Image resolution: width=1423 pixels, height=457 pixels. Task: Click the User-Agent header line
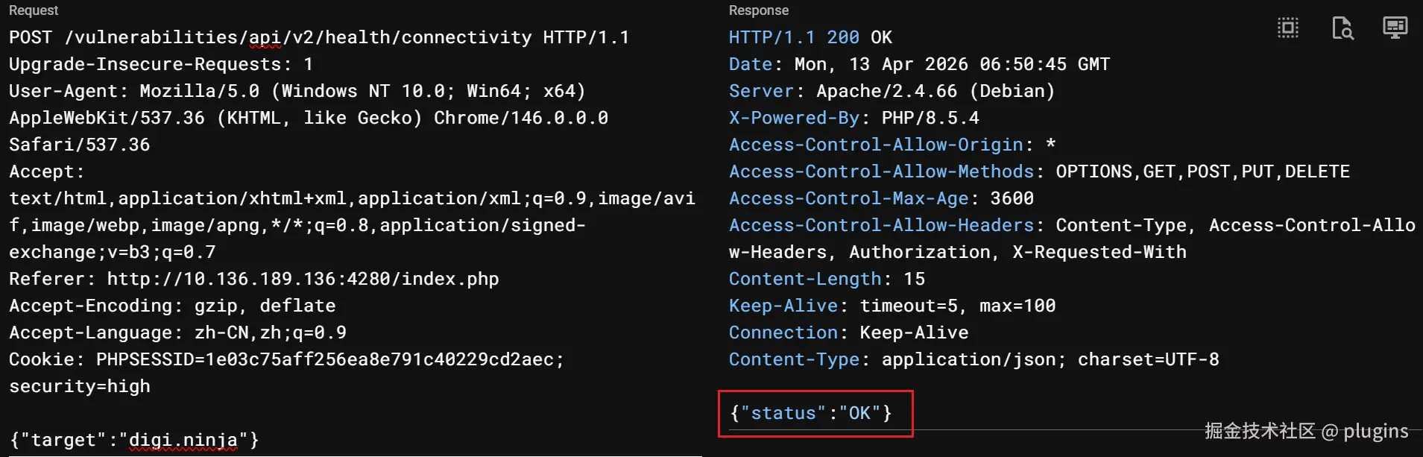click(297, 91)
